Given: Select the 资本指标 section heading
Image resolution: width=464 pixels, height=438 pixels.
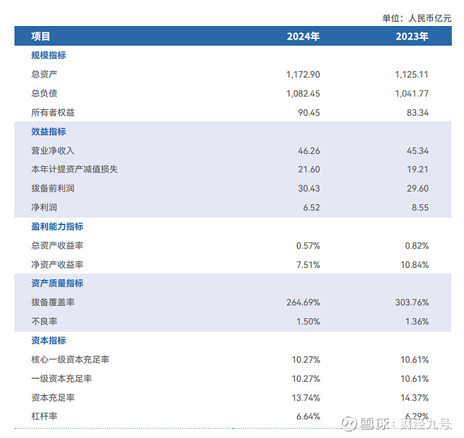Looking at the screenshot, I should 48,340.
